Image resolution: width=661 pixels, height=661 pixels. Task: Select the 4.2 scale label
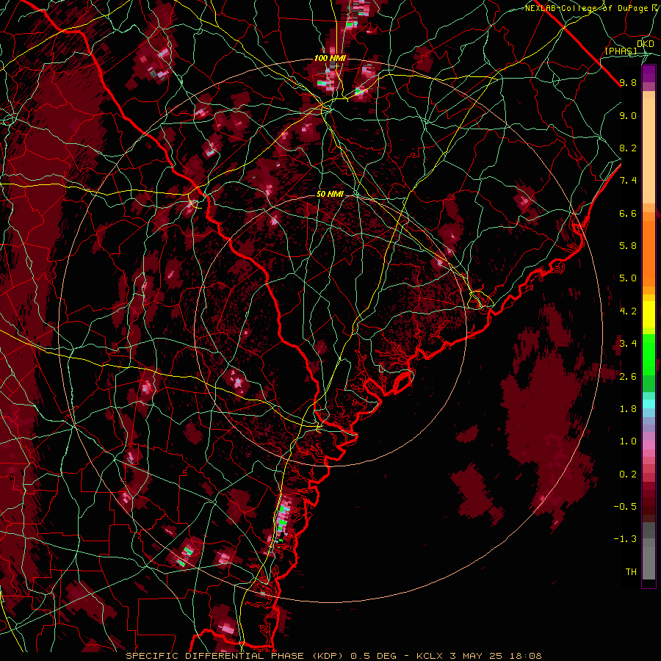628,311
